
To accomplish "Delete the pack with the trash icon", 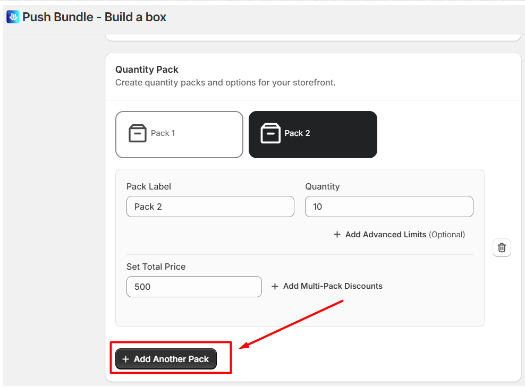I will coord(502,247).
